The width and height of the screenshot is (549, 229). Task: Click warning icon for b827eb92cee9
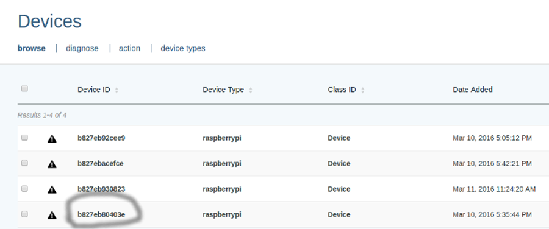point(52,139)
